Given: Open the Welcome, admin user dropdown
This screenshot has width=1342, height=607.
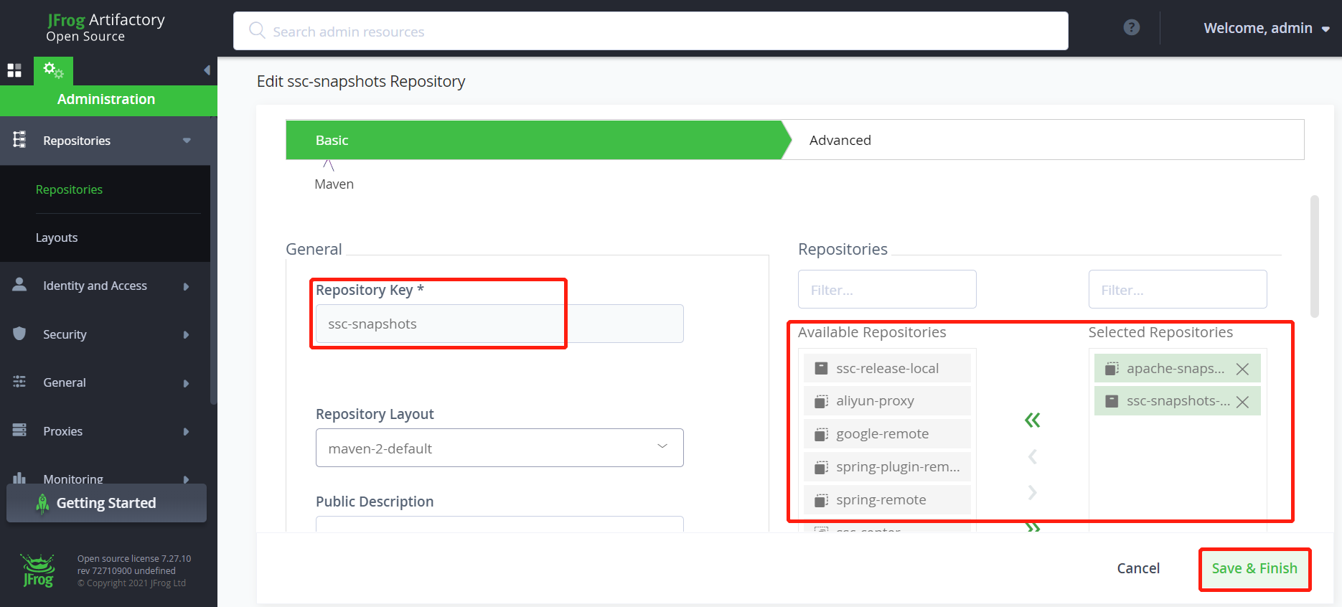Looking at the screenshot, I should 1267,28.
